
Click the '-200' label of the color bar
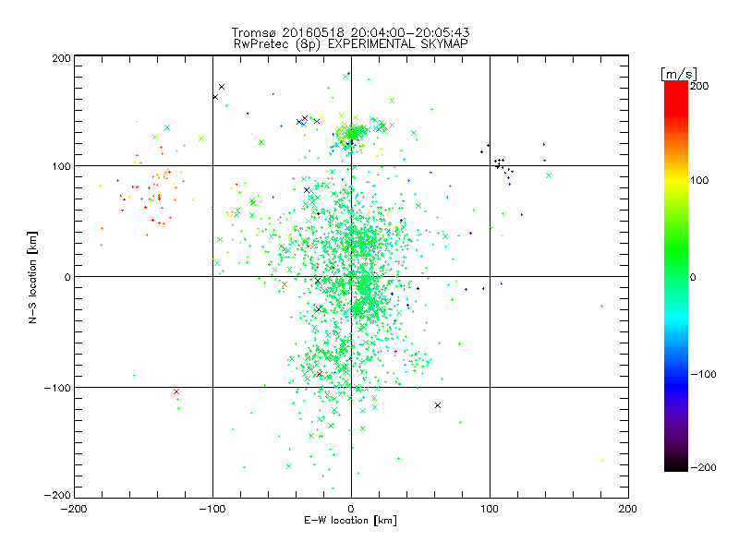coord(703,467)
